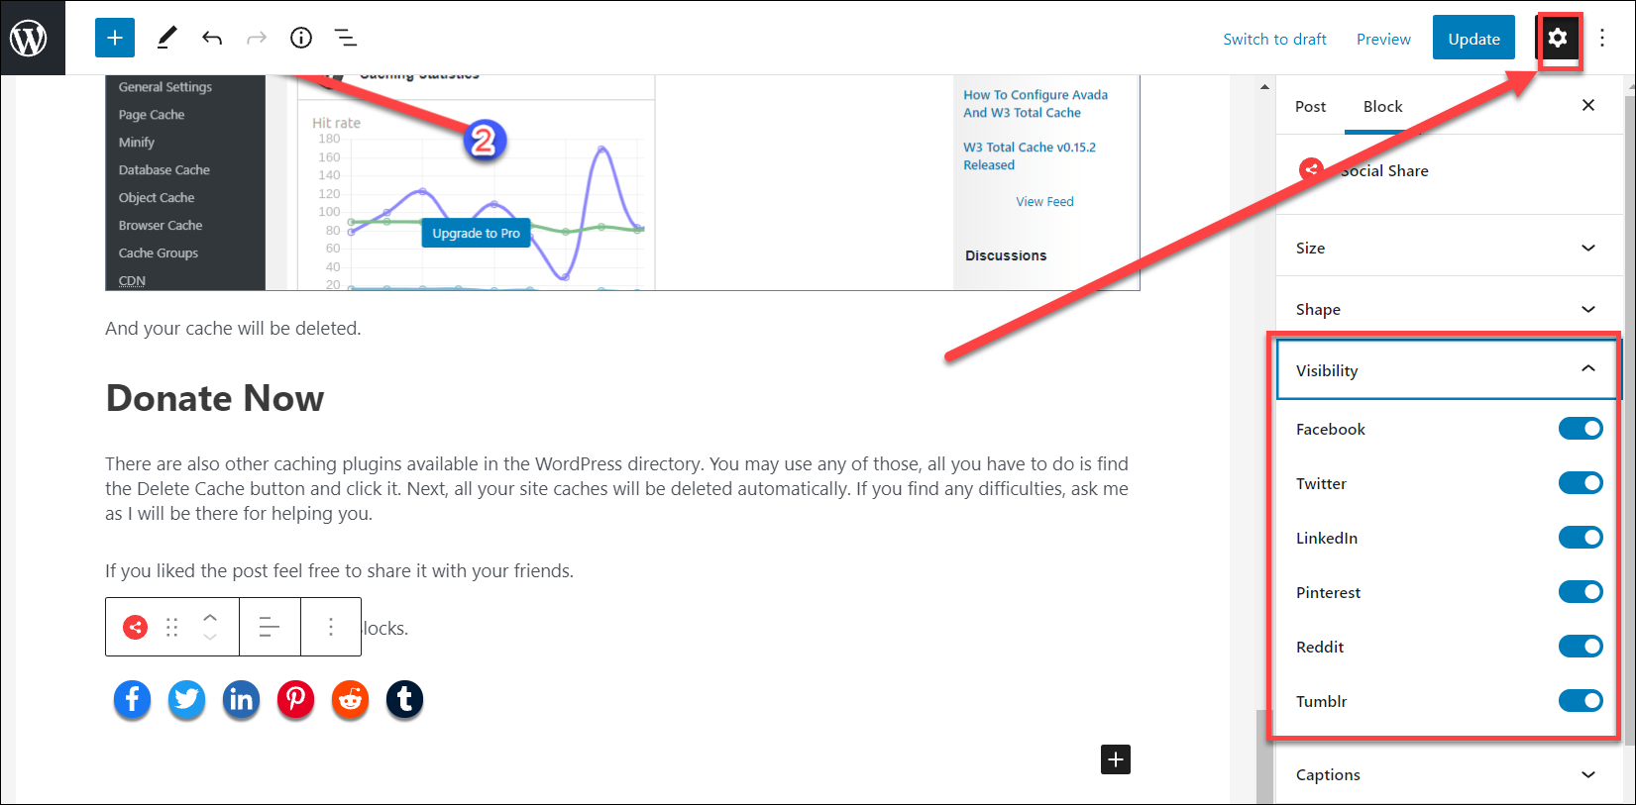Click the Donate Now heading
The height and width of the screenshot is (805, 1636).
(215, 398)
